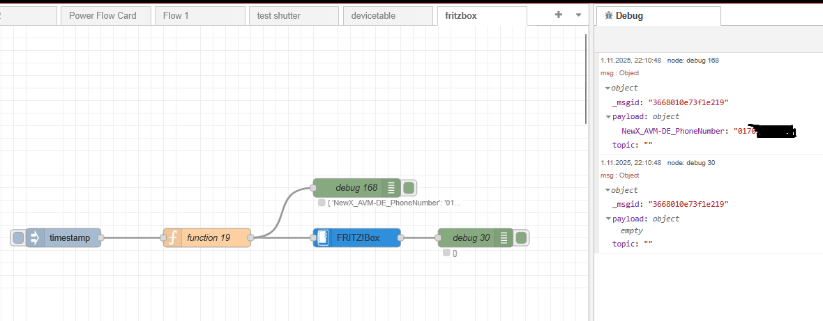Click topic entry in debug 30 message
Viewport: 823px width, 321px height.
coord(632,244)
